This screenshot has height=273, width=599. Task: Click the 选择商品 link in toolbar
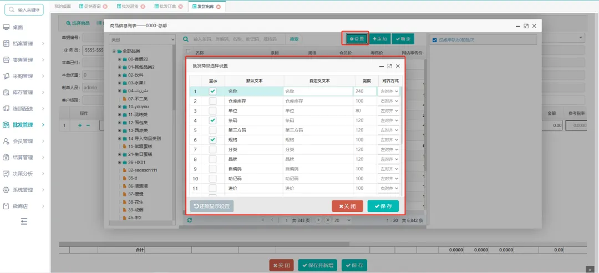pos(78,23)
